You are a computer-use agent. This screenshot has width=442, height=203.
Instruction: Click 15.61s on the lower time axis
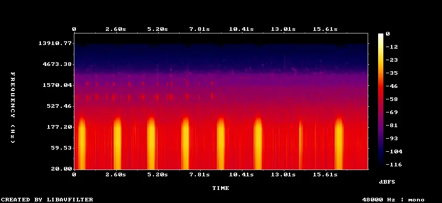(325, 175)
